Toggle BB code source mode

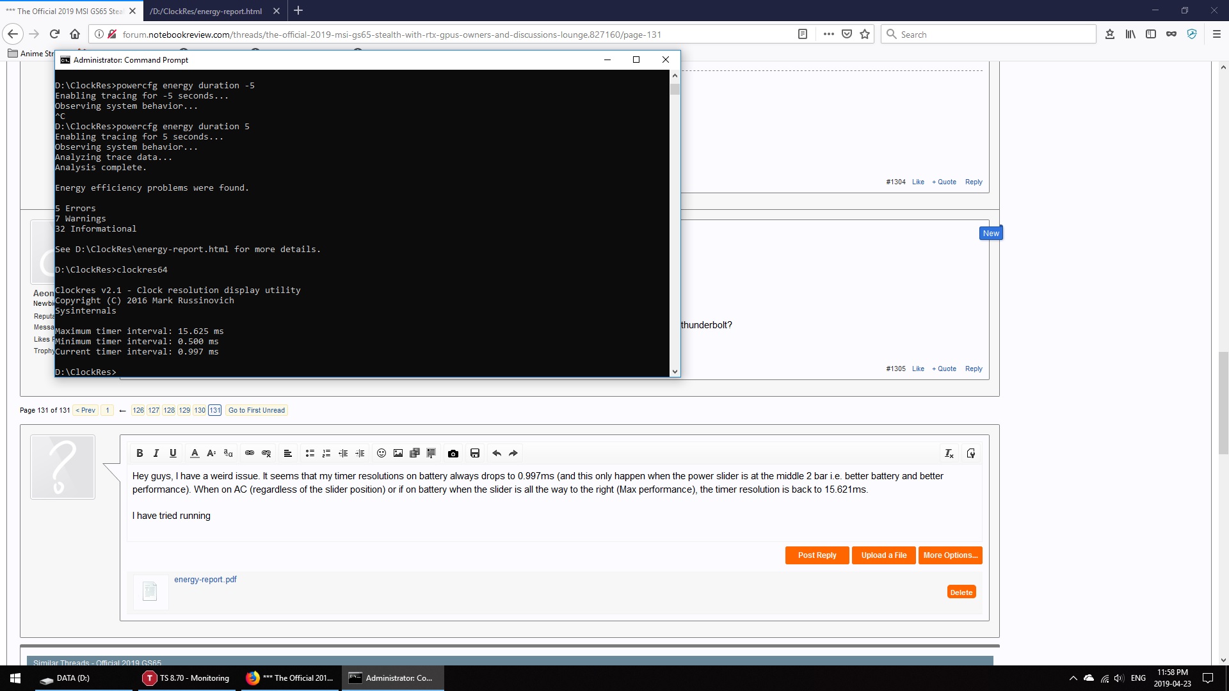pyautogui.click(x=971, y=453)
